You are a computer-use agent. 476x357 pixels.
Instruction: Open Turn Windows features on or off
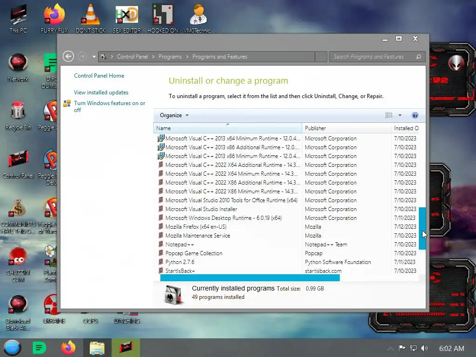110,106
